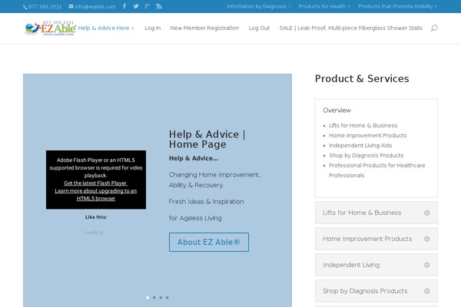Open New Member Registration page
The width and height of the screenshot is (461, 307).
click(x=204, y=28)
